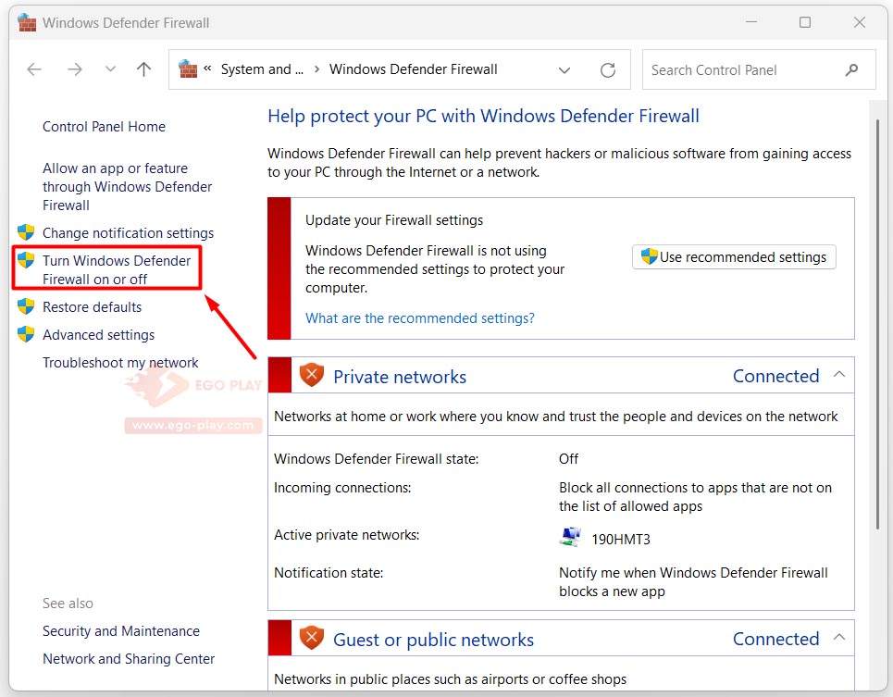Click the search magnifier icon
This screenshot has width=893, height=697.
click(x=852, y=70)
